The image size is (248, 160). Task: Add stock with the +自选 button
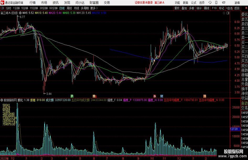pos(229,8)
